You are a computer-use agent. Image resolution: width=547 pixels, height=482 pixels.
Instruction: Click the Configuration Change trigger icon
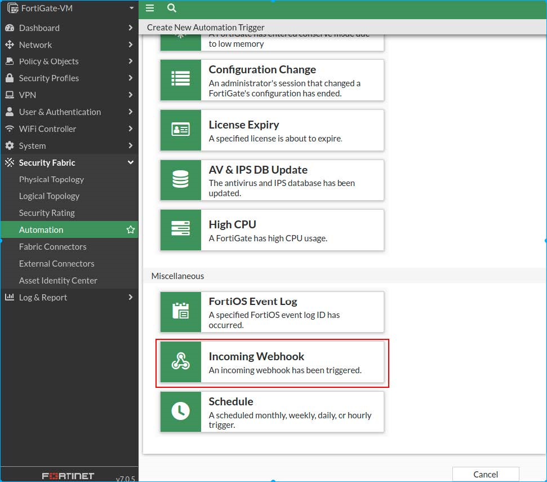click(x=180, y=79)
